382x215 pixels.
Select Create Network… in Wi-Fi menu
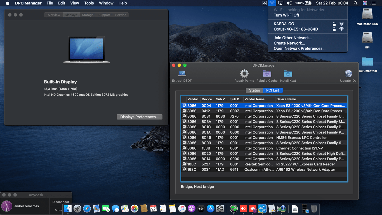(308, 43)
